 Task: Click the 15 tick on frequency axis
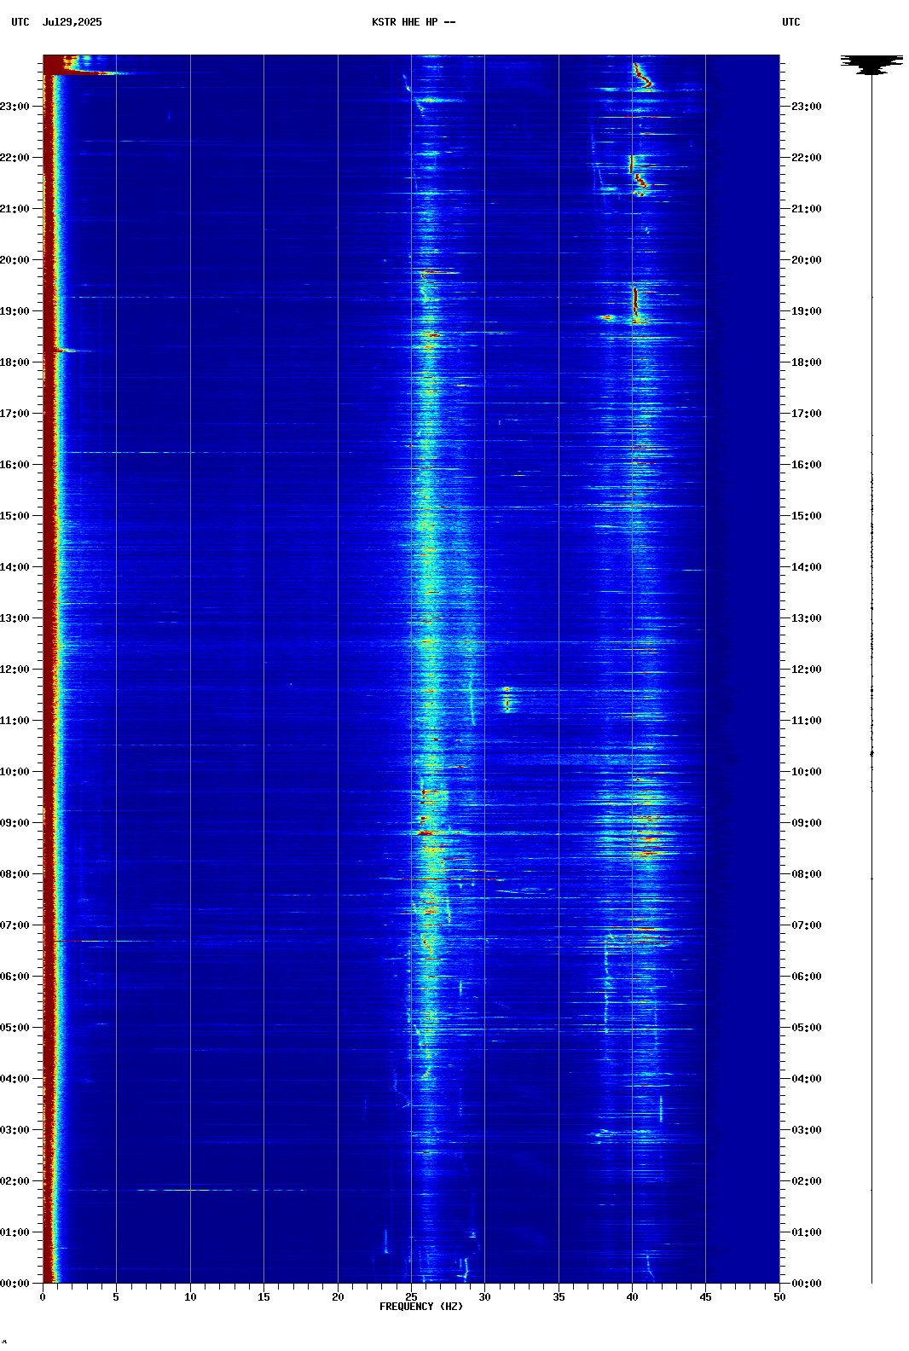pyautogui.click(x=263, y=1297)
